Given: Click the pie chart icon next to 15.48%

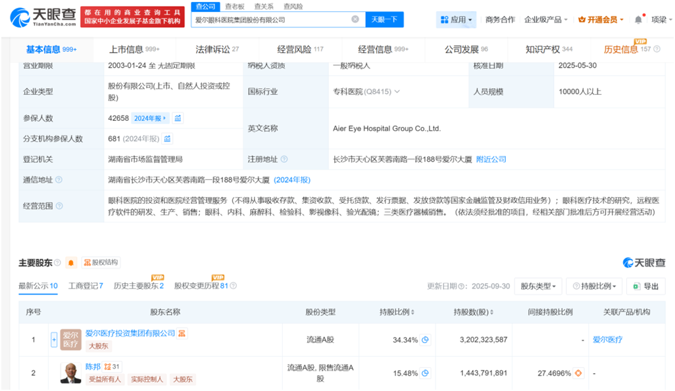Looking at the screenshot, I should pos(425,373).
